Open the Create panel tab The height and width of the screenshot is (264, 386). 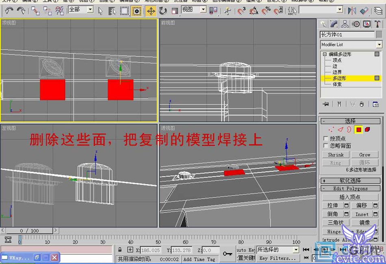click(x=323, y=24)
